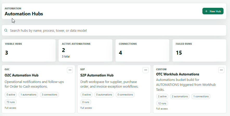The image size is (230, 116).
Task: Select the Active Automations stat card
Action: (86, 50)
